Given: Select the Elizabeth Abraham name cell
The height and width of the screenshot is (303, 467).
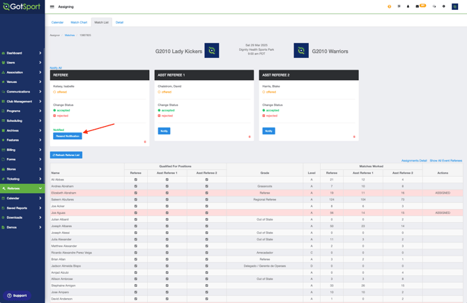Looking at the screenshot, I should [x=87, y=193].
